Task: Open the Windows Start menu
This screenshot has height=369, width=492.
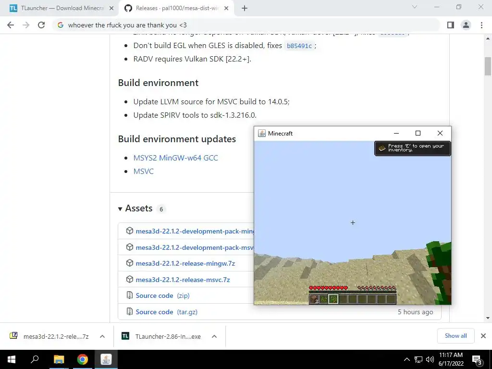Action: pyautogui.click(x=12, y=359)
